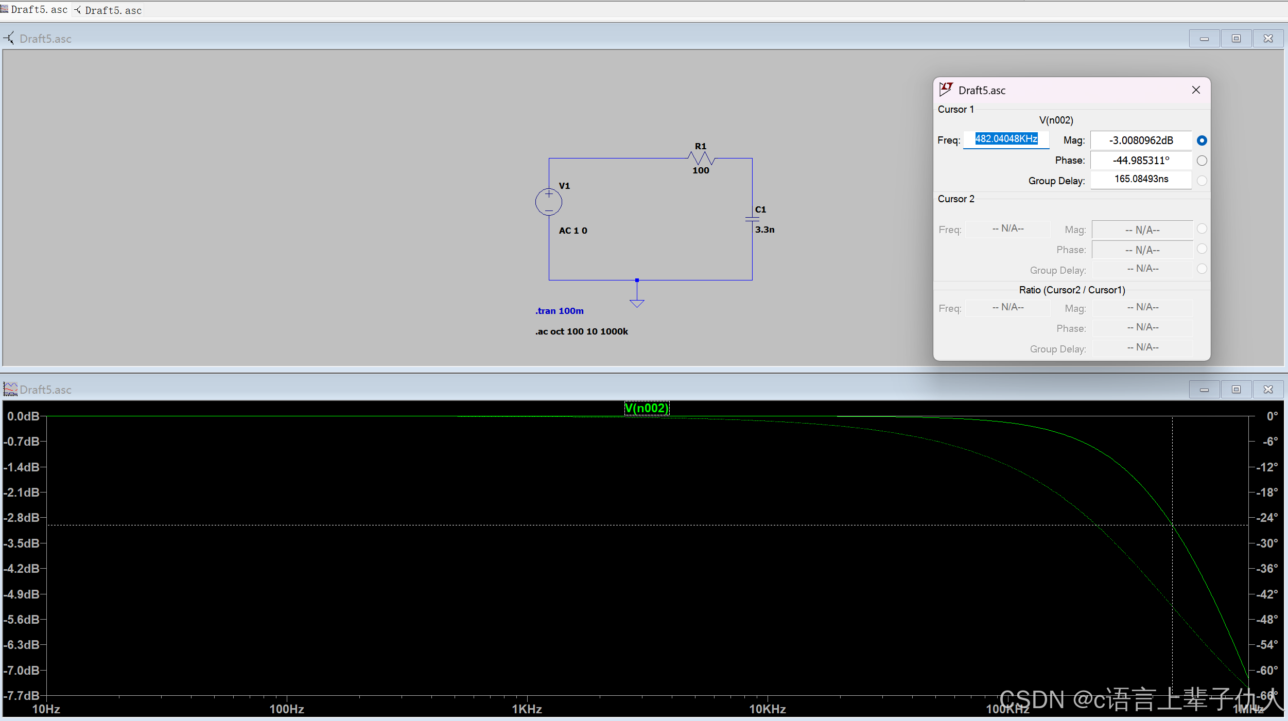
Task: Close the waveform plot window
Action: pos(1268,390)
